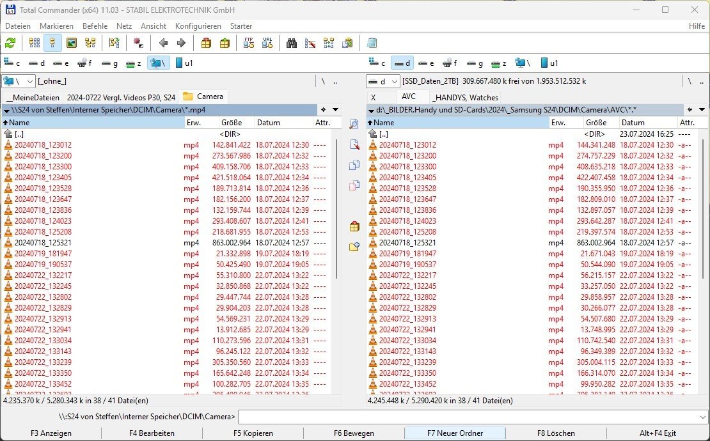710x441 pixels.
Task: Click the New Folder icon in middle bar
Action: (354, 247)
